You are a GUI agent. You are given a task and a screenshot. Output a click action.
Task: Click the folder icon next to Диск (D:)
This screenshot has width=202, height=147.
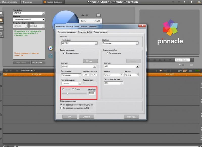pyautogui.click(x=98, y=15)
